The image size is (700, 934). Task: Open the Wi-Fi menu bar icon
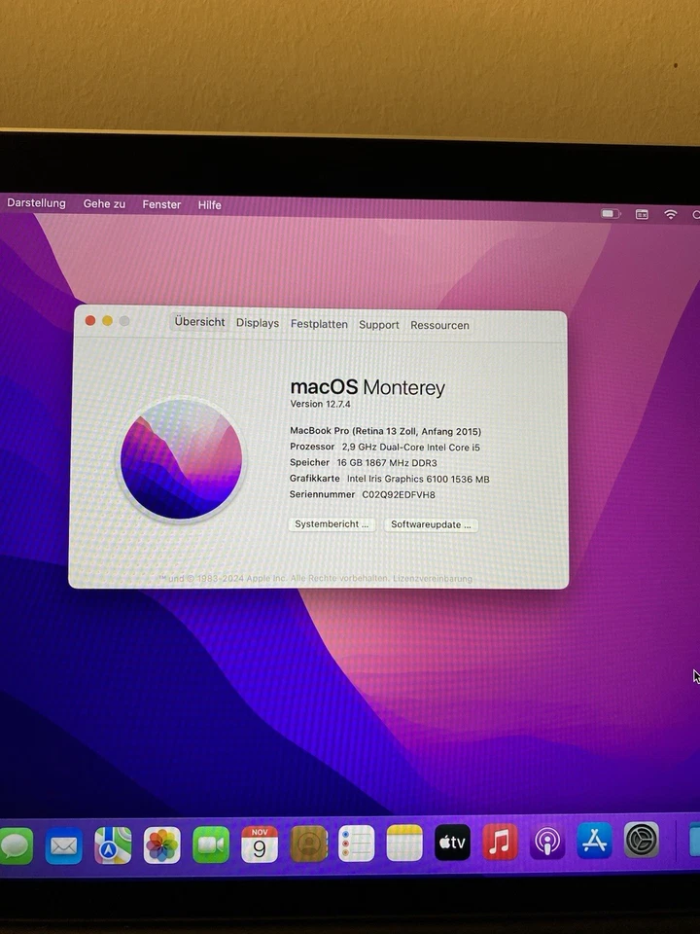[x=670, y=214]
